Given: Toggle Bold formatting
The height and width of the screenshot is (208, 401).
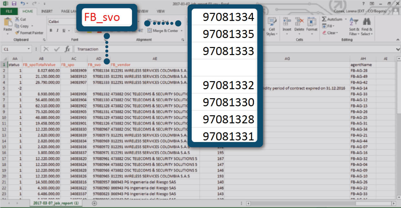Looking at the screenshot, I should click(x=51, y=31).
